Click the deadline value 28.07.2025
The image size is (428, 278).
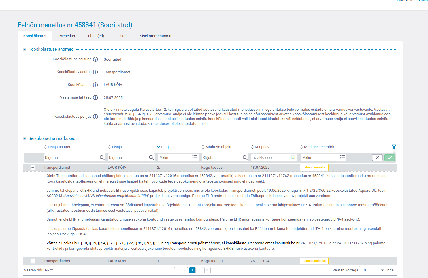(x=113, y=98)
